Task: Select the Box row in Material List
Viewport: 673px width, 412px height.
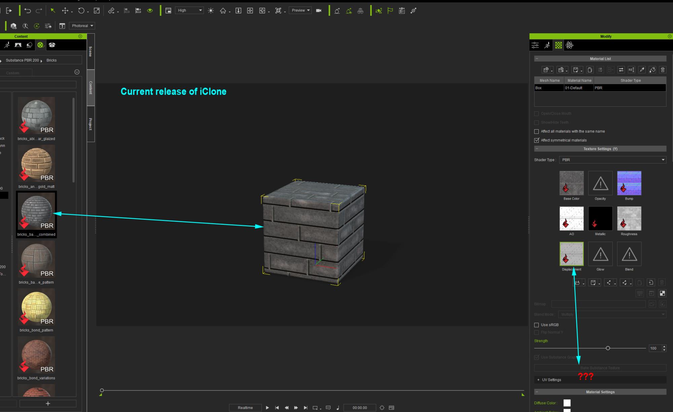Action: 600,88
